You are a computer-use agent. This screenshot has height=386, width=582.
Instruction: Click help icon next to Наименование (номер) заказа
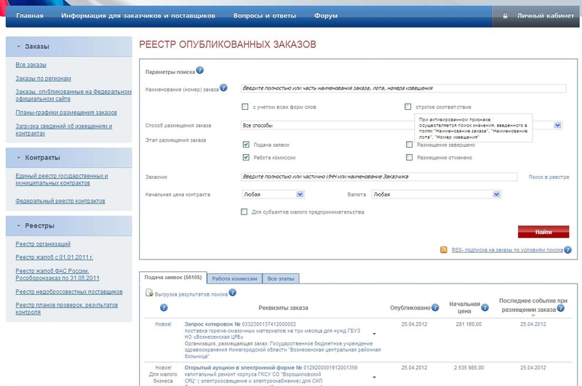click(x=223, y=88)
